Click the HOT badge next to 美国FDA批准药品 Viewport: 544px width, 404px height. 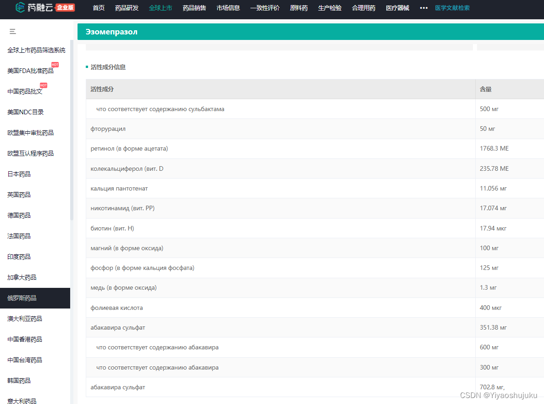[x=55, y=65]
